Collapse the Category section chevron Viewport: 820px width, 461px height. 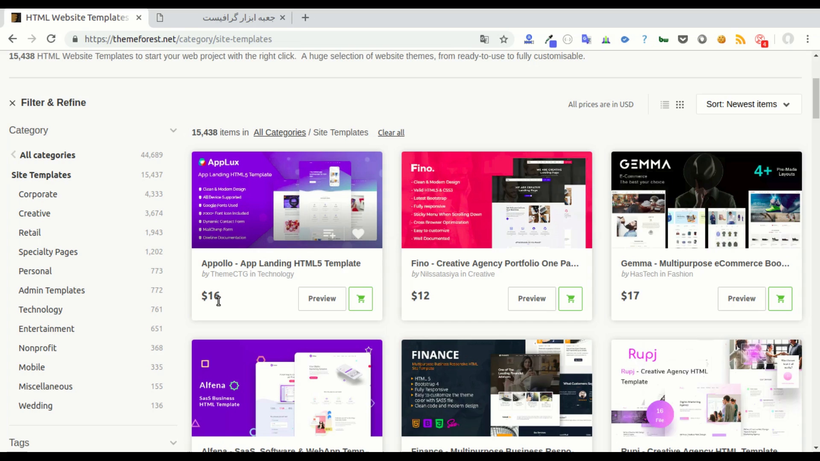click(173, 130)
